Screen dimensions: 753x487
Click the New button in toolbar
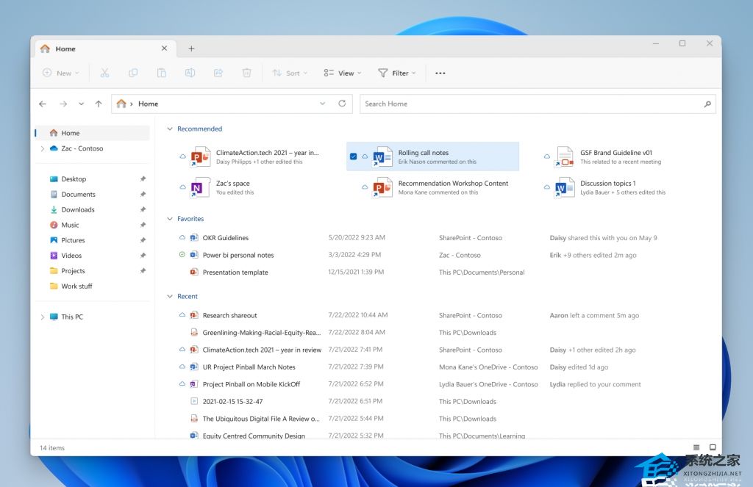click(x=57, y=73)
